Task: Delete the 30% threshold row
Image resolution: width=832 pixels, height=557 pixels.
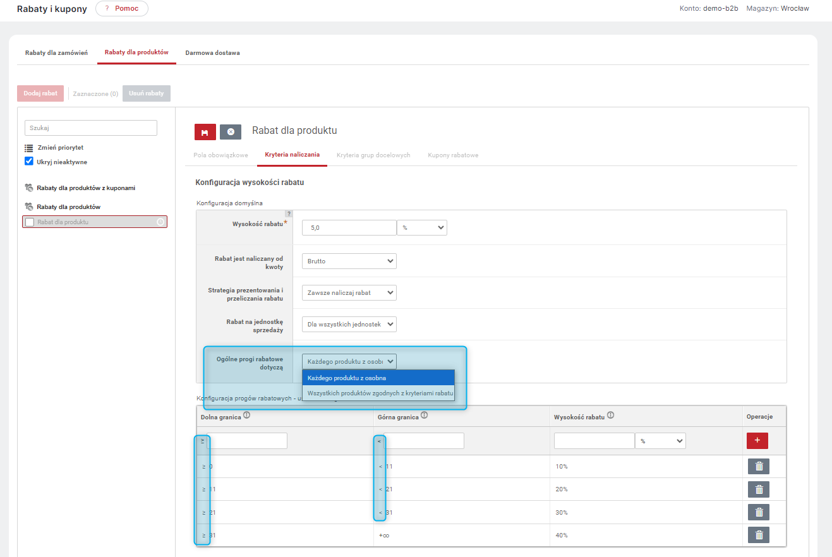Action: click(759, 512)
